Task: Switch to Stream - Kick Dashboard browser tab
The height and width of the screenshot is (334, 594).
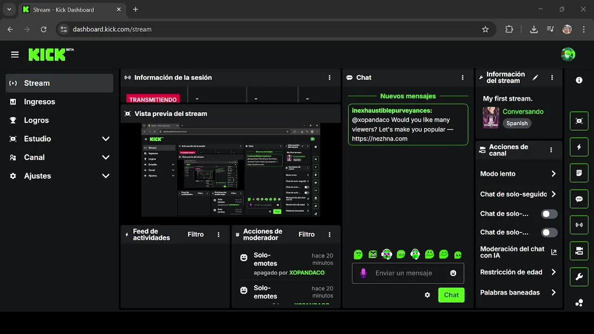Action: [x=72, y=9]
